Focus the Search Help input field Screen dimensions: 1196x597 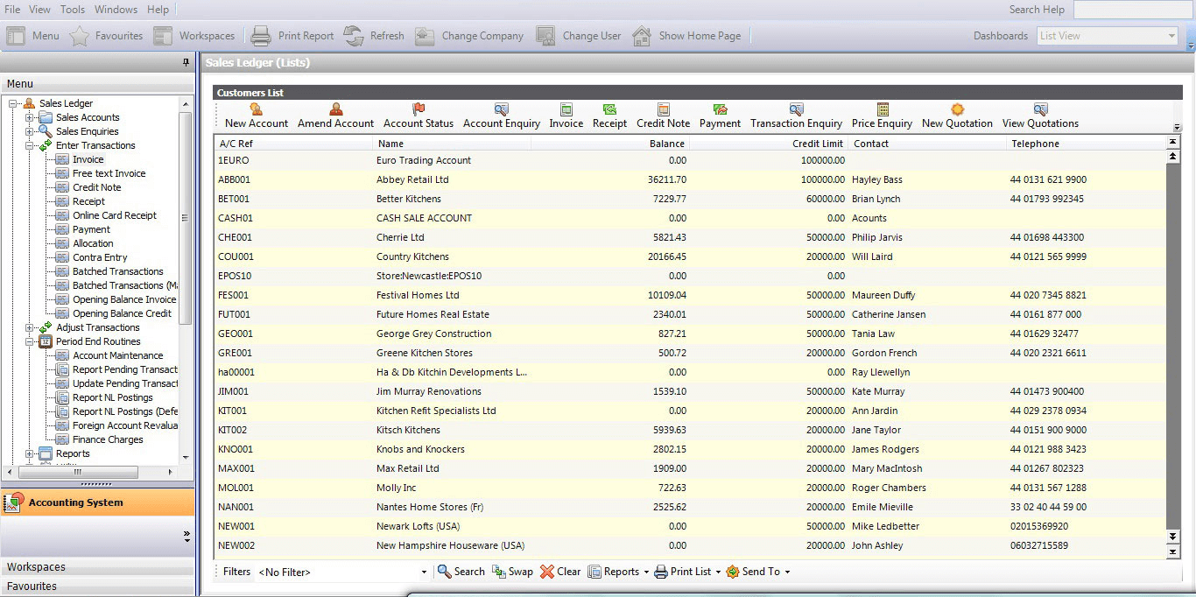[1133, 10]
